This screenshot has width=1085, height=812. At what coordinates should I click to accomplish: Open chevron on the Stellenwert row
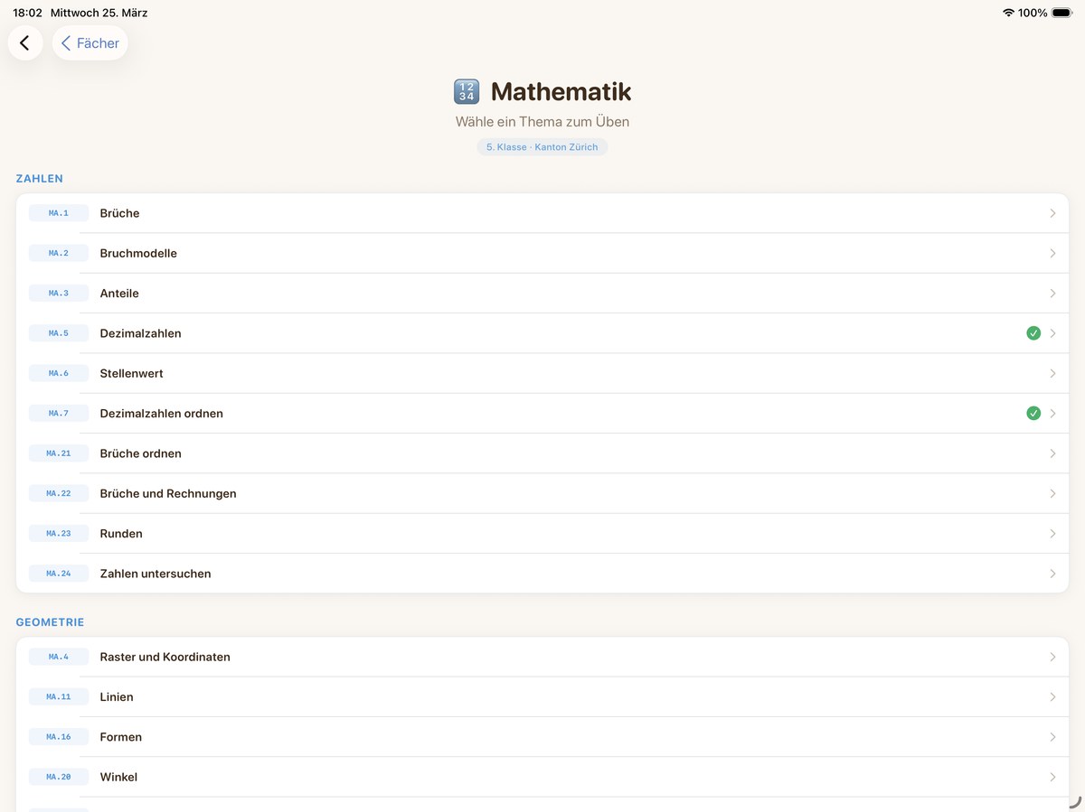point(1052,373)
